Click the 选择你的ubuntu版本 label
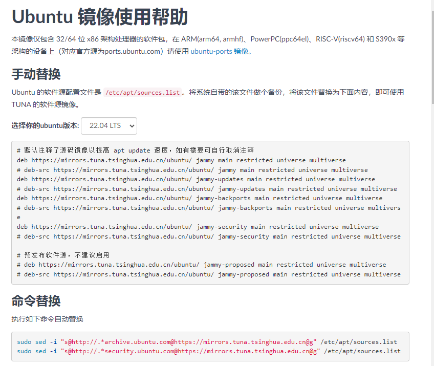Screen dimensions: 434x366 [46, 126]
